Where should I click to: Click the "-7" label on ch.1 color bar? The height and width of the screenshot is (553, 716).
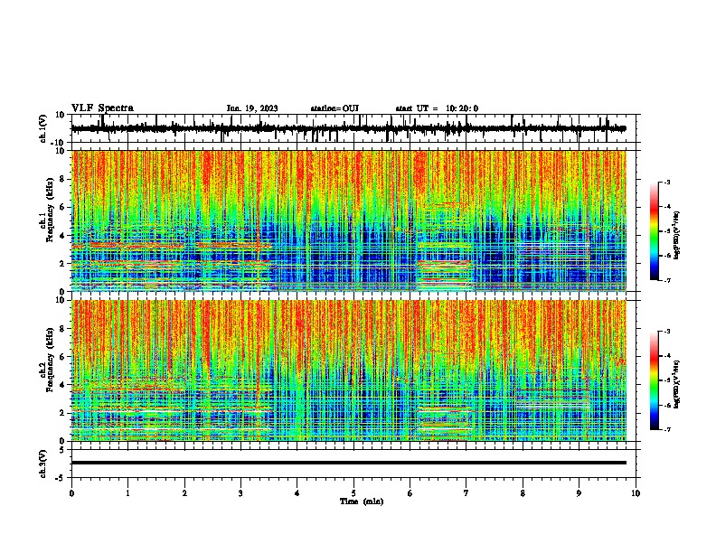click(666, 280)
